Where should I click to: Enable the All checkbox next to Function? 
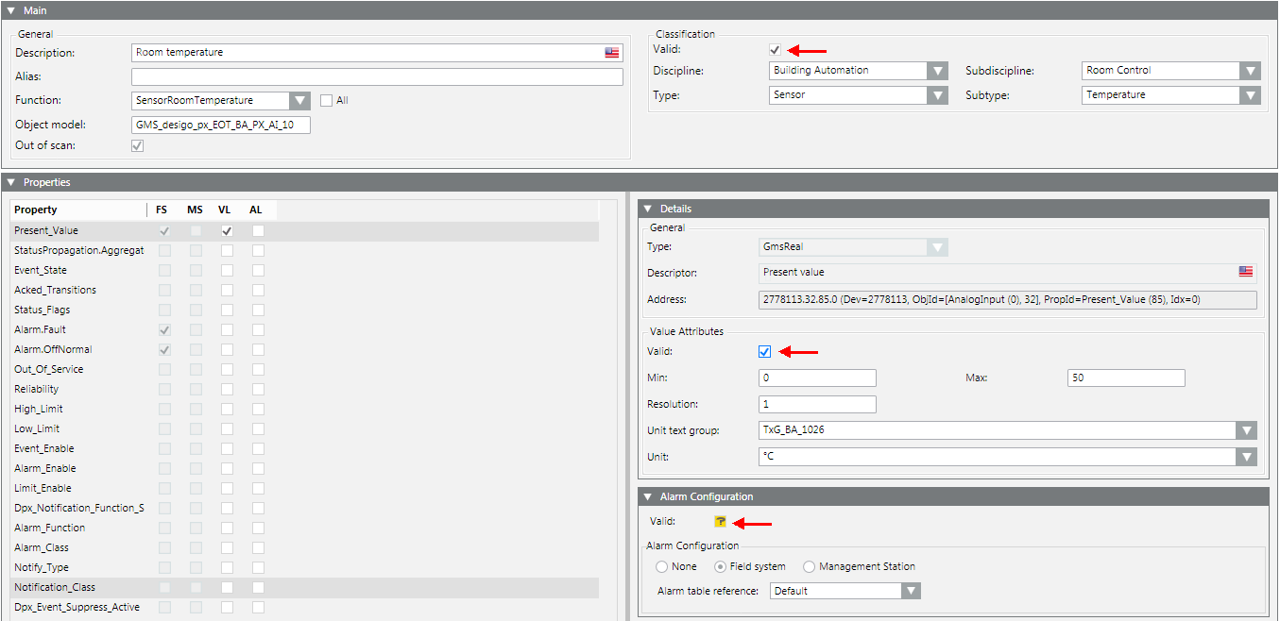pos(327,100)
